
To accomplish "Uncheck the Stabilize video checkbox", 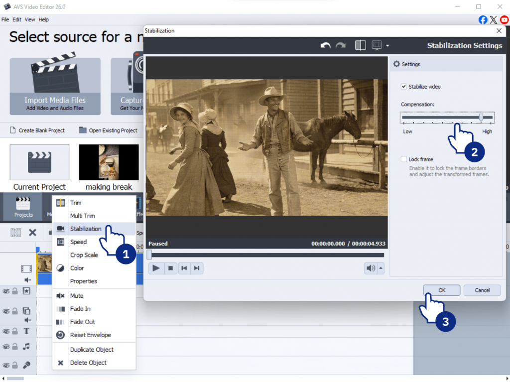I will [x=404, y=87].
